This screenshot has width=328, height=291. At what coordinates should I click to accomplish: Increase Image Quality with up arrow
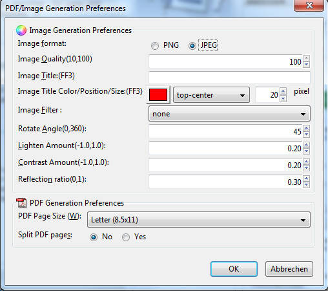pos(306,58)
